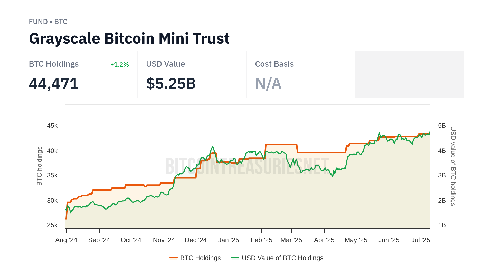Click the Mar '25 axis marker
Screen dimensions: 493x277
tap(291, 240)
